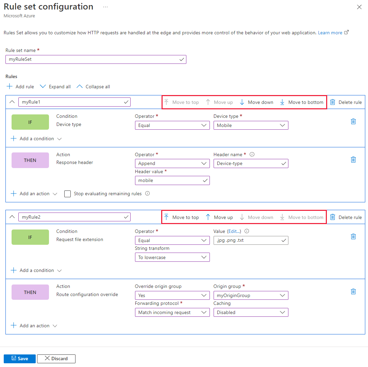Save the rule set configuration
Viewport: 368px width, 367px height.
(20, 359)
